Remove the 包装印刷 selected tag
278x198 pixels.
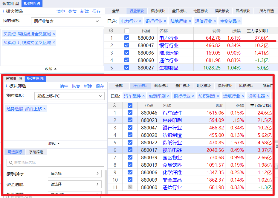coord(168,96)
